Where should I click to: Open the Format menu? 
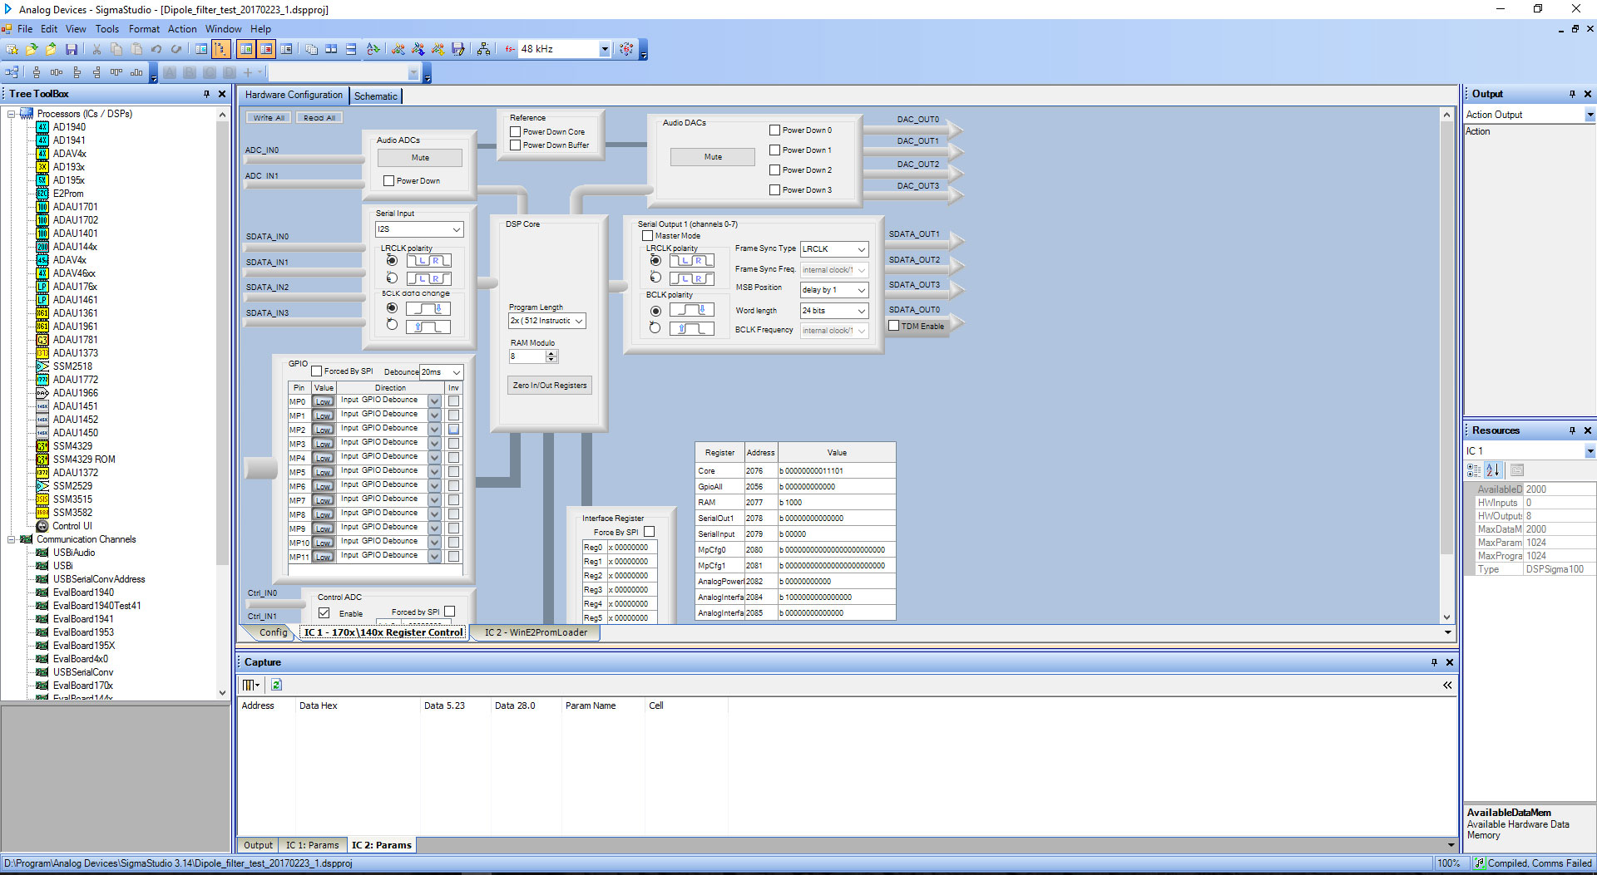tap(144, 29)
